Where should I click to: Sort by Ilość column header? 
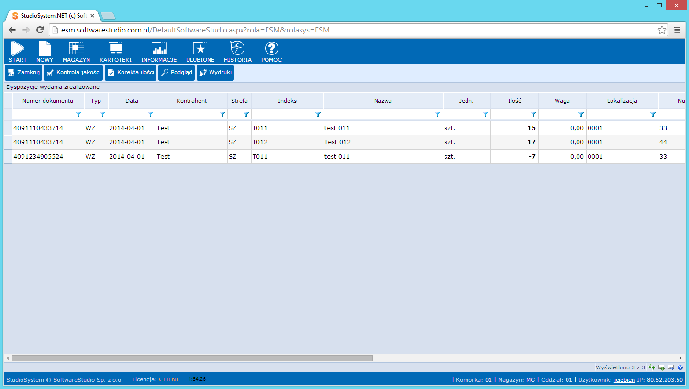pyautogui.click(x=514, y=101)
